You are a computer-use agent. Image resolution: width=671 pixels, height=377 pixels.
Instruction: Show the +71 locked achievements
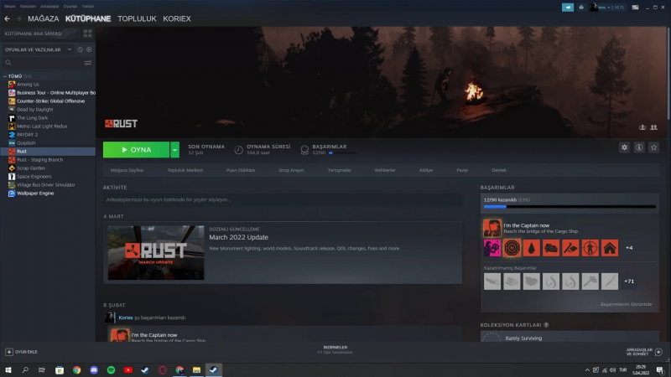point(629,281)
